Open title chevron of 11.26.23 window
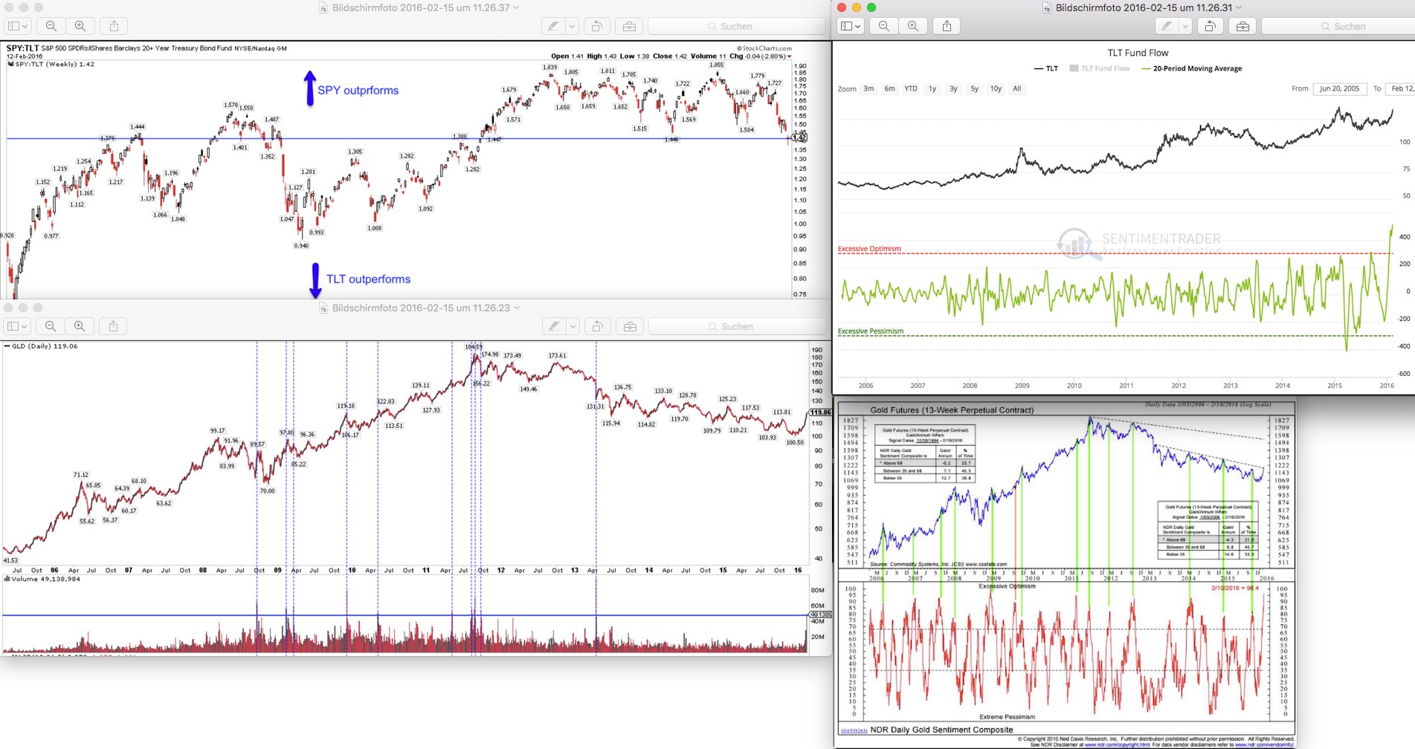The height and width of the screenshot is (749, 1415). (517, 308)
